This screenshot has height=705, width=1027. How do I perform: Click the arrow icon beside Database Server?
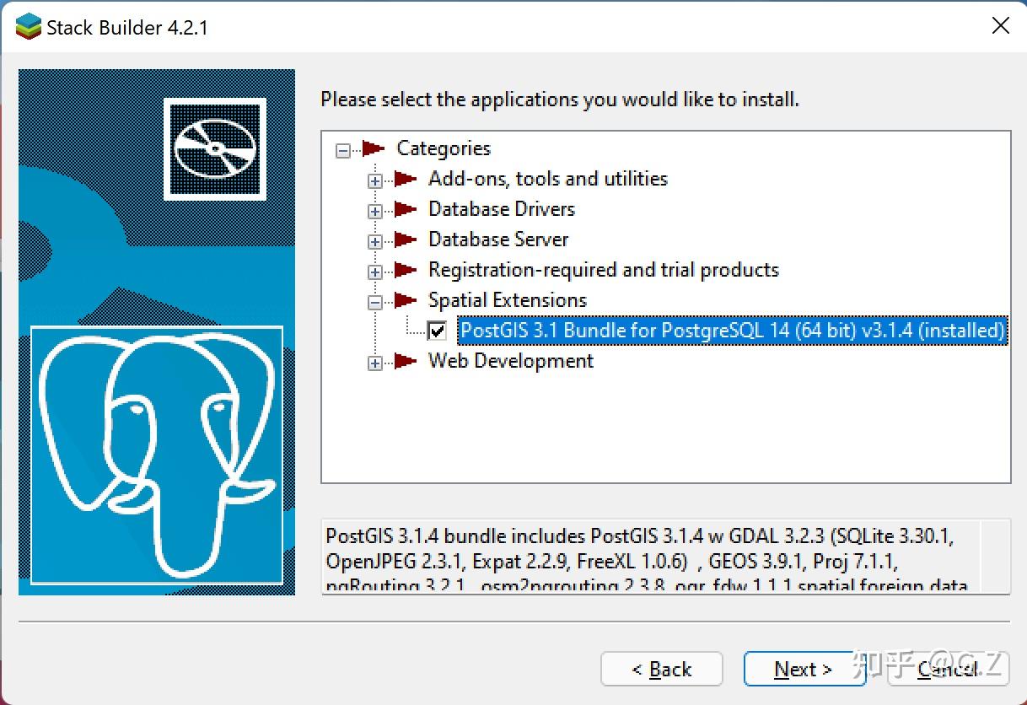[x=406, y=239]
